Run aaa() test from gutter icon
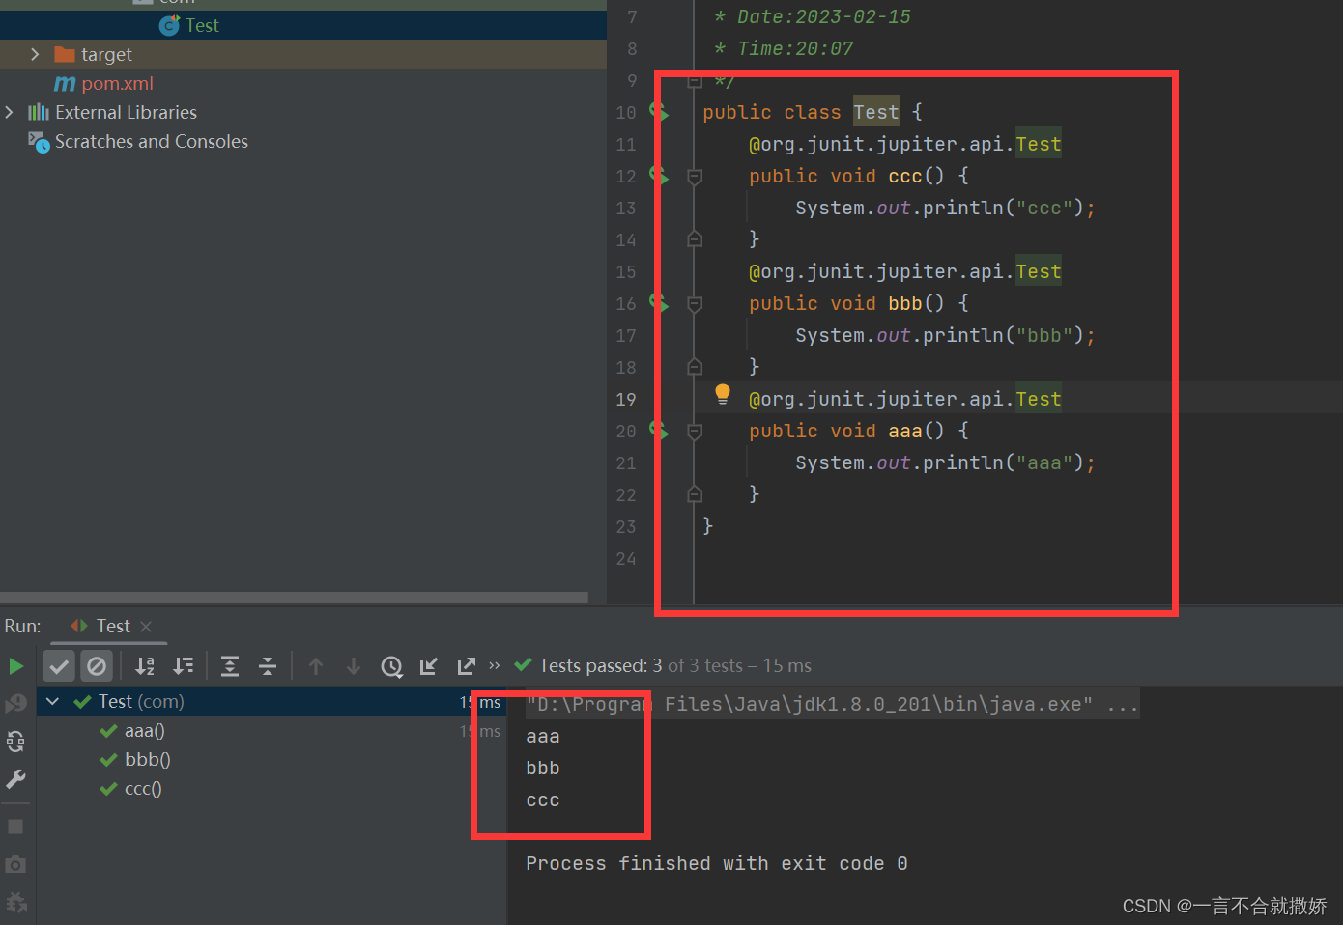The width and height of the screenshot is (1343, 925). pos(659,431)
